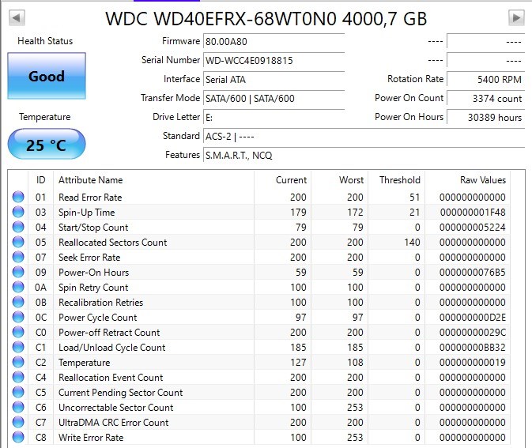The height and width of the screenshot is (448, 532).
Task: Click raw value 00000000BB32
Action: point(472,348)
